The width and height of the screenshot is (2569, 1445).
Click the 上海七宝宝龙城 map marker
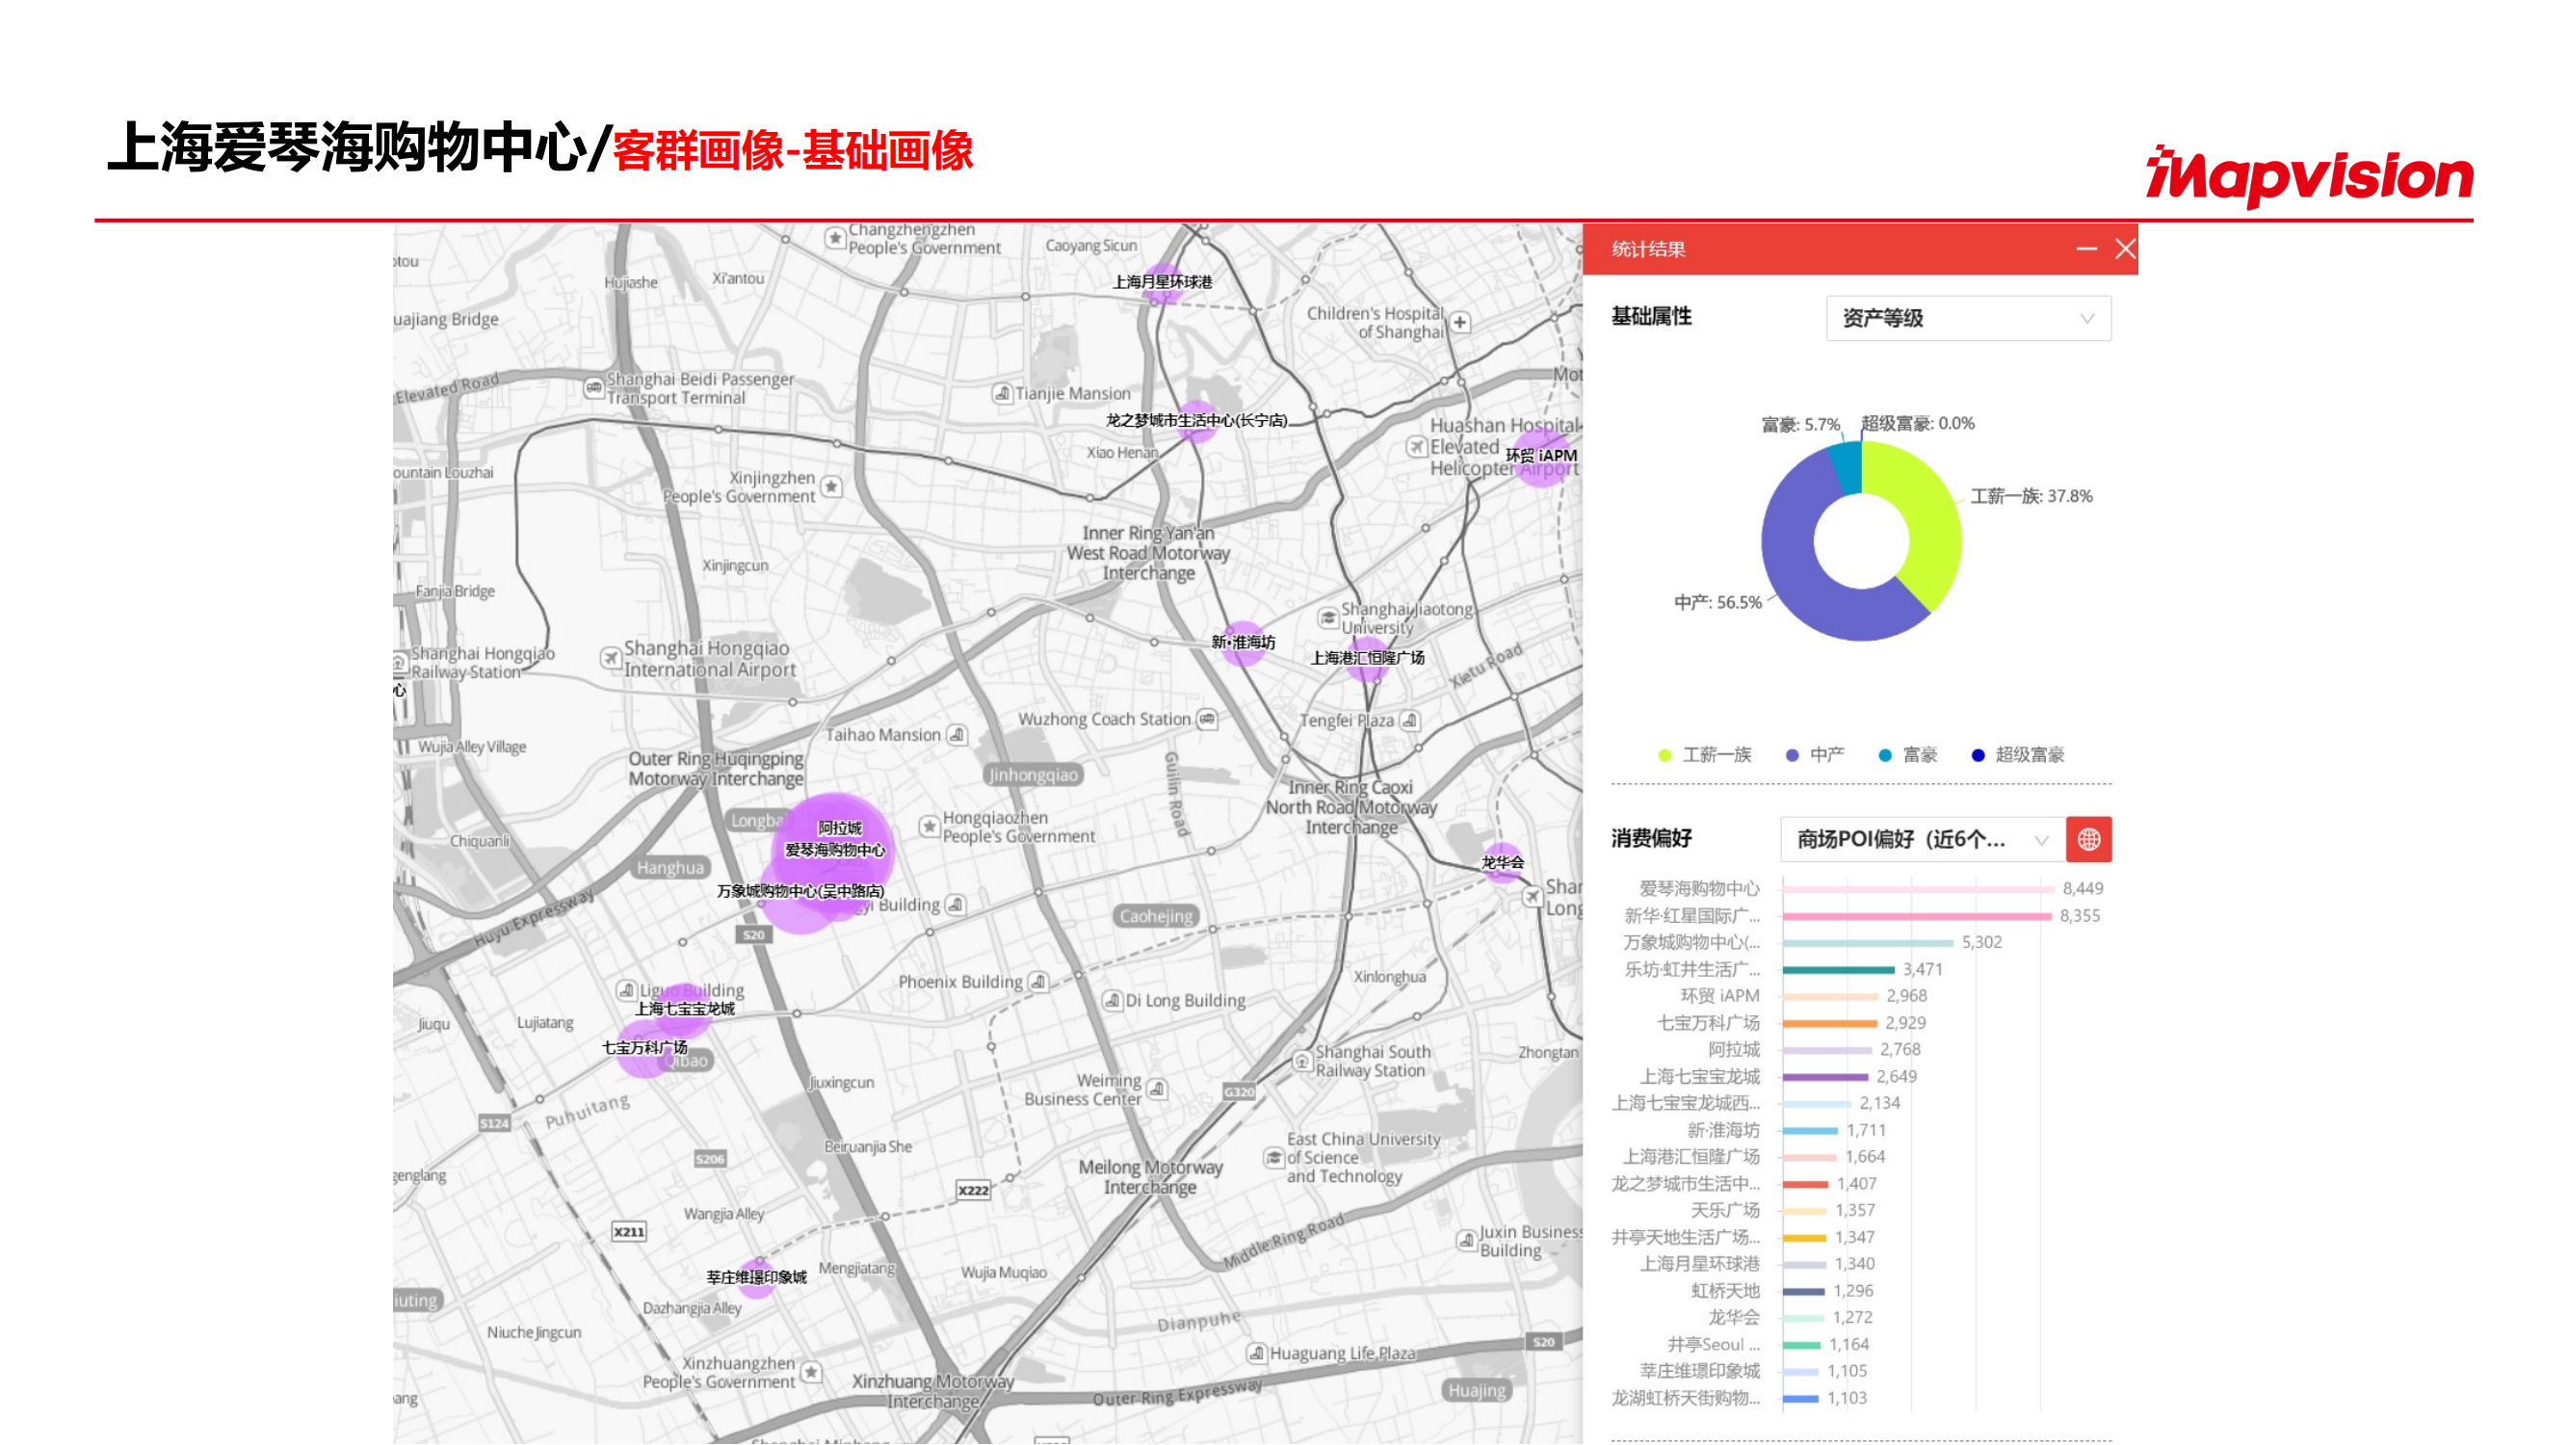(x=684, y=1009)
